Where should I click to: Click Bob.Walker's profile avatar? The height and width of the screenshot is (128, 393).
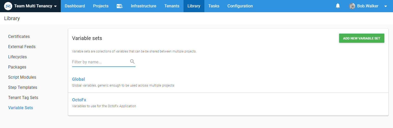click(352, 6)
